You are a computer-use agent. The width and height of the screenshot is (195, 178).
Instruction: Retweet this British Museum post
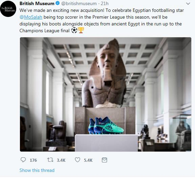[x=50, y=160]
